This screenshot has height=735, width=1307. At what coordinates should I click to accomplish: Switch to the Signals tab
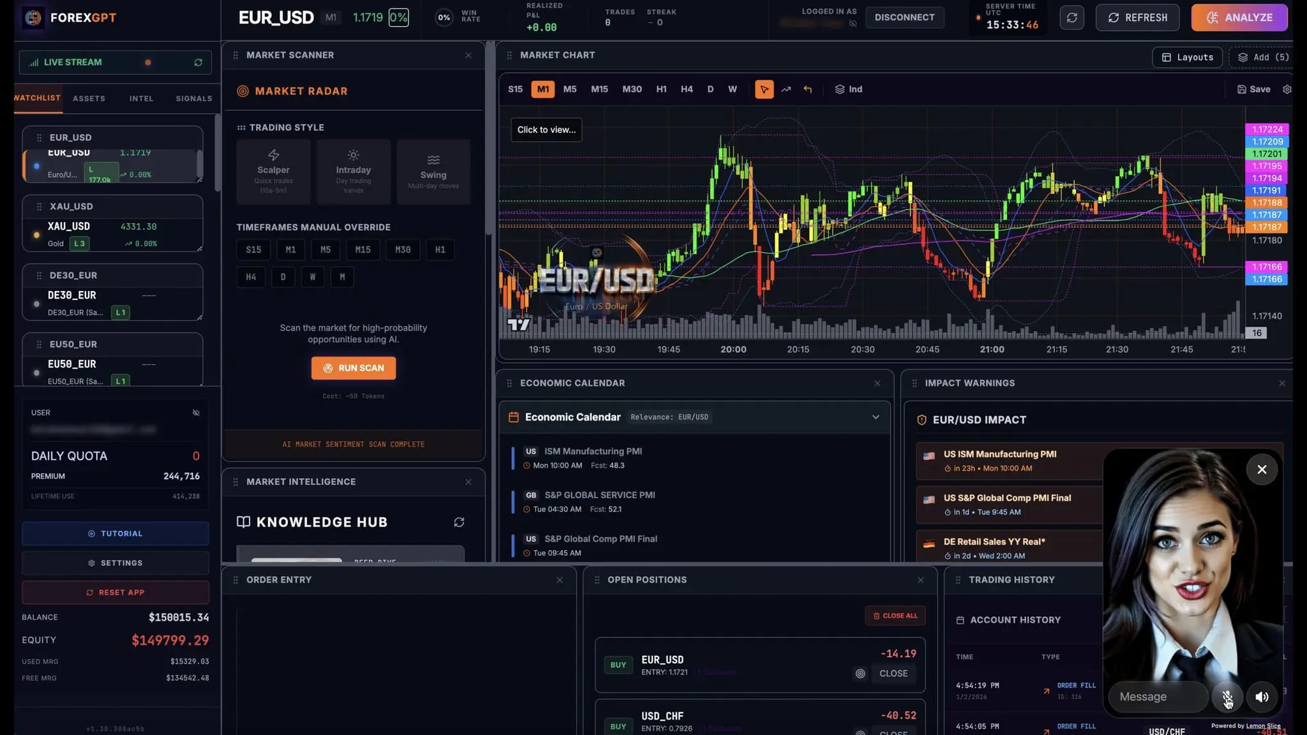pyautogui.click(x=194, y=99)
